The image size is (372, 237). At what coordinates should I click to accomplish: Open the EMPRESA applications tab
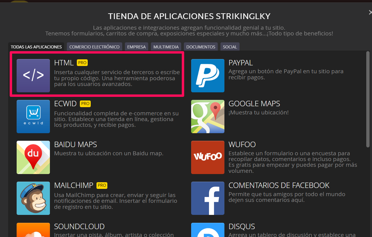(136, 47)
